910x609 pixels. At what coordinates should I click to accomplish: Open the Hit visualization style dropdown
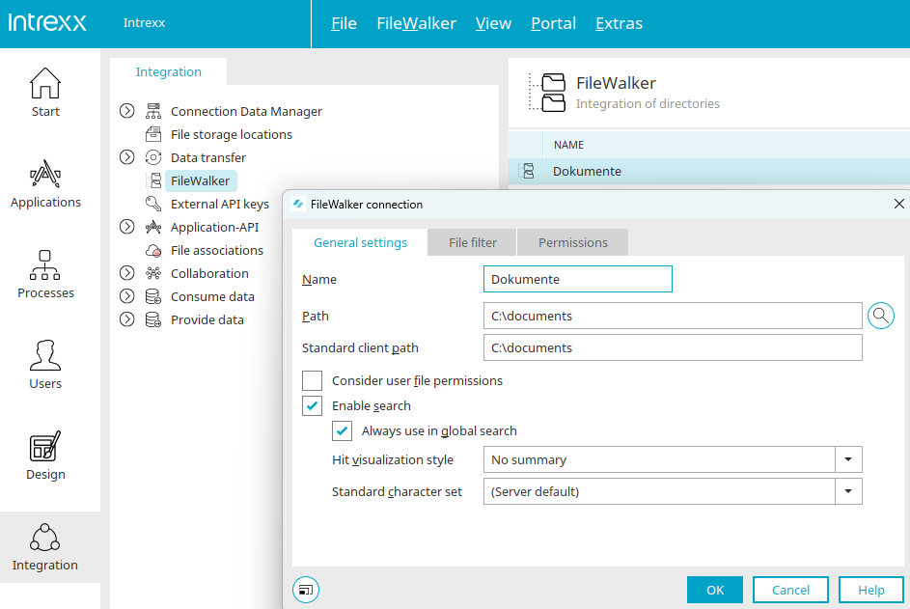[x=848, y=459]
